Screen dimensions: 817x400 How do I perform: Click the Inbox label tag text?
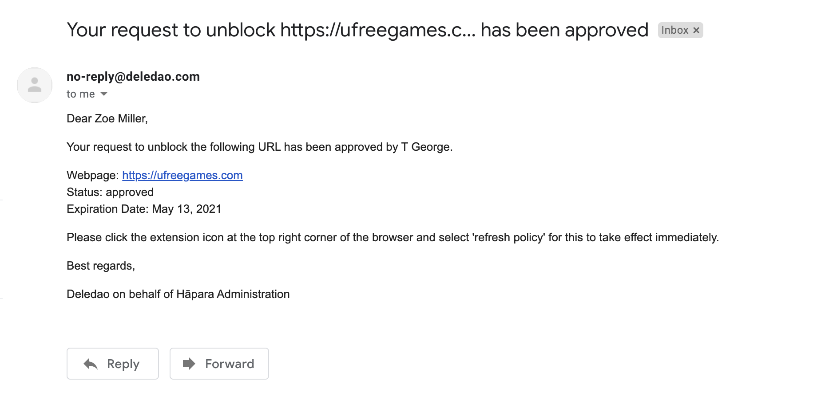coord(675,30)
